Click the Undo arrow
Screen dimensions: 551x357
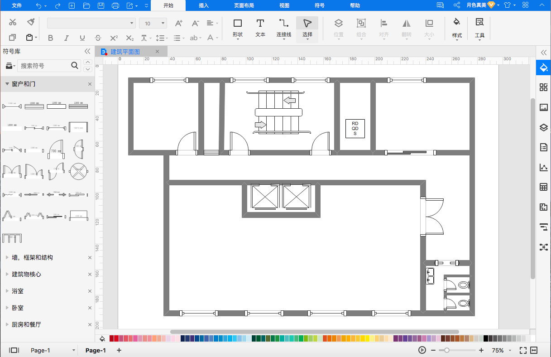pyautogui.click(x=38, y=5)
